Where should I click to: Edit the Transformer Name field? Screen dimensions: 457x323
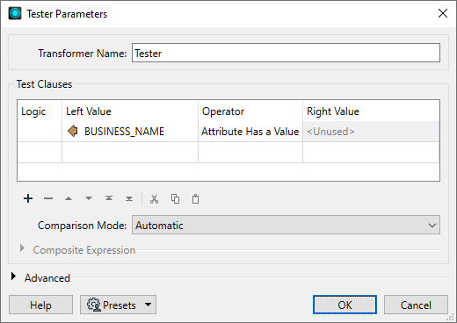pos(286,53)
